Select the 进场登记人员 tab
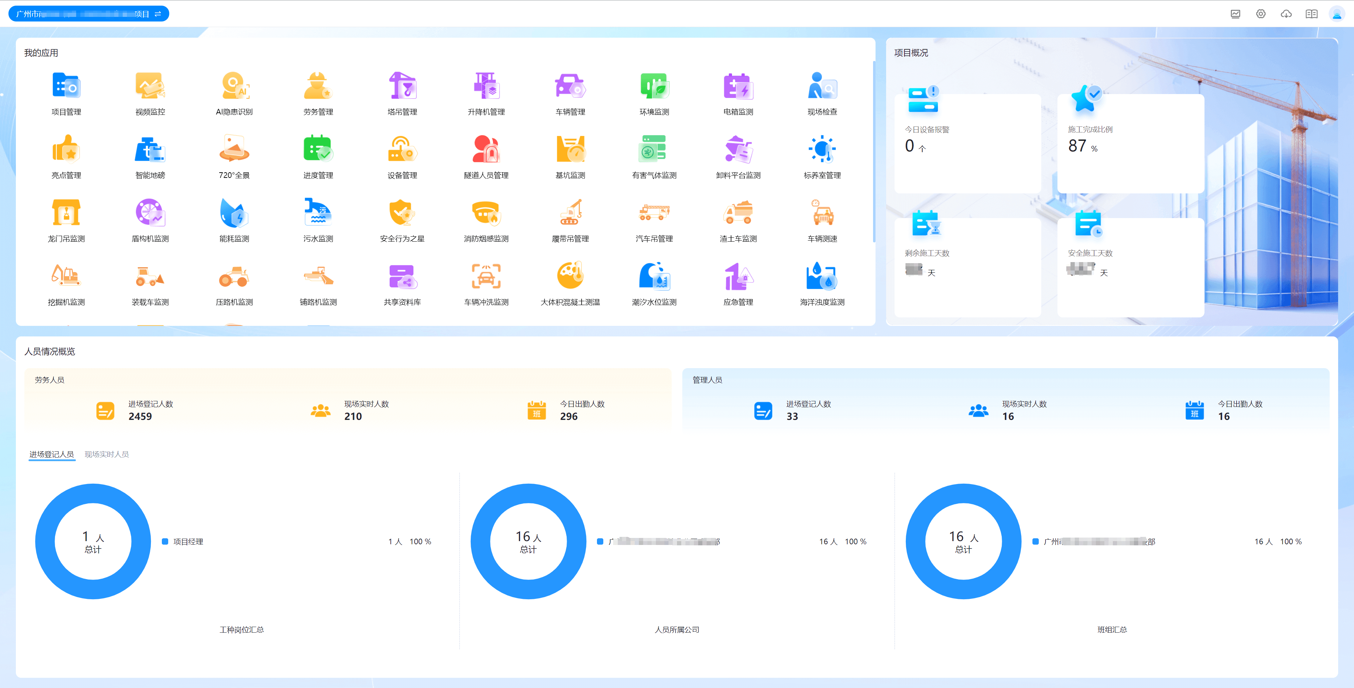The height and width of the screenshot is (688, 1354). pyautogui.click(x=51, y=454)
